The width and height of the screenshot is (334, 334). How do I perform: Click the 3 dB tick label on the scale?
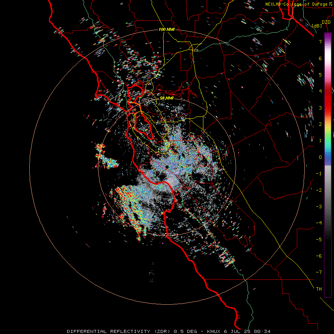320,108
